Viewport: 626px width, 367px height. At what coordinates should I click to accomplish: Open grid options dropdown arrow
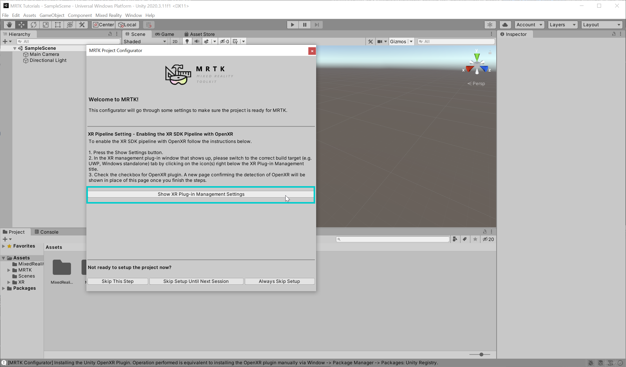[x=243, y=41]
